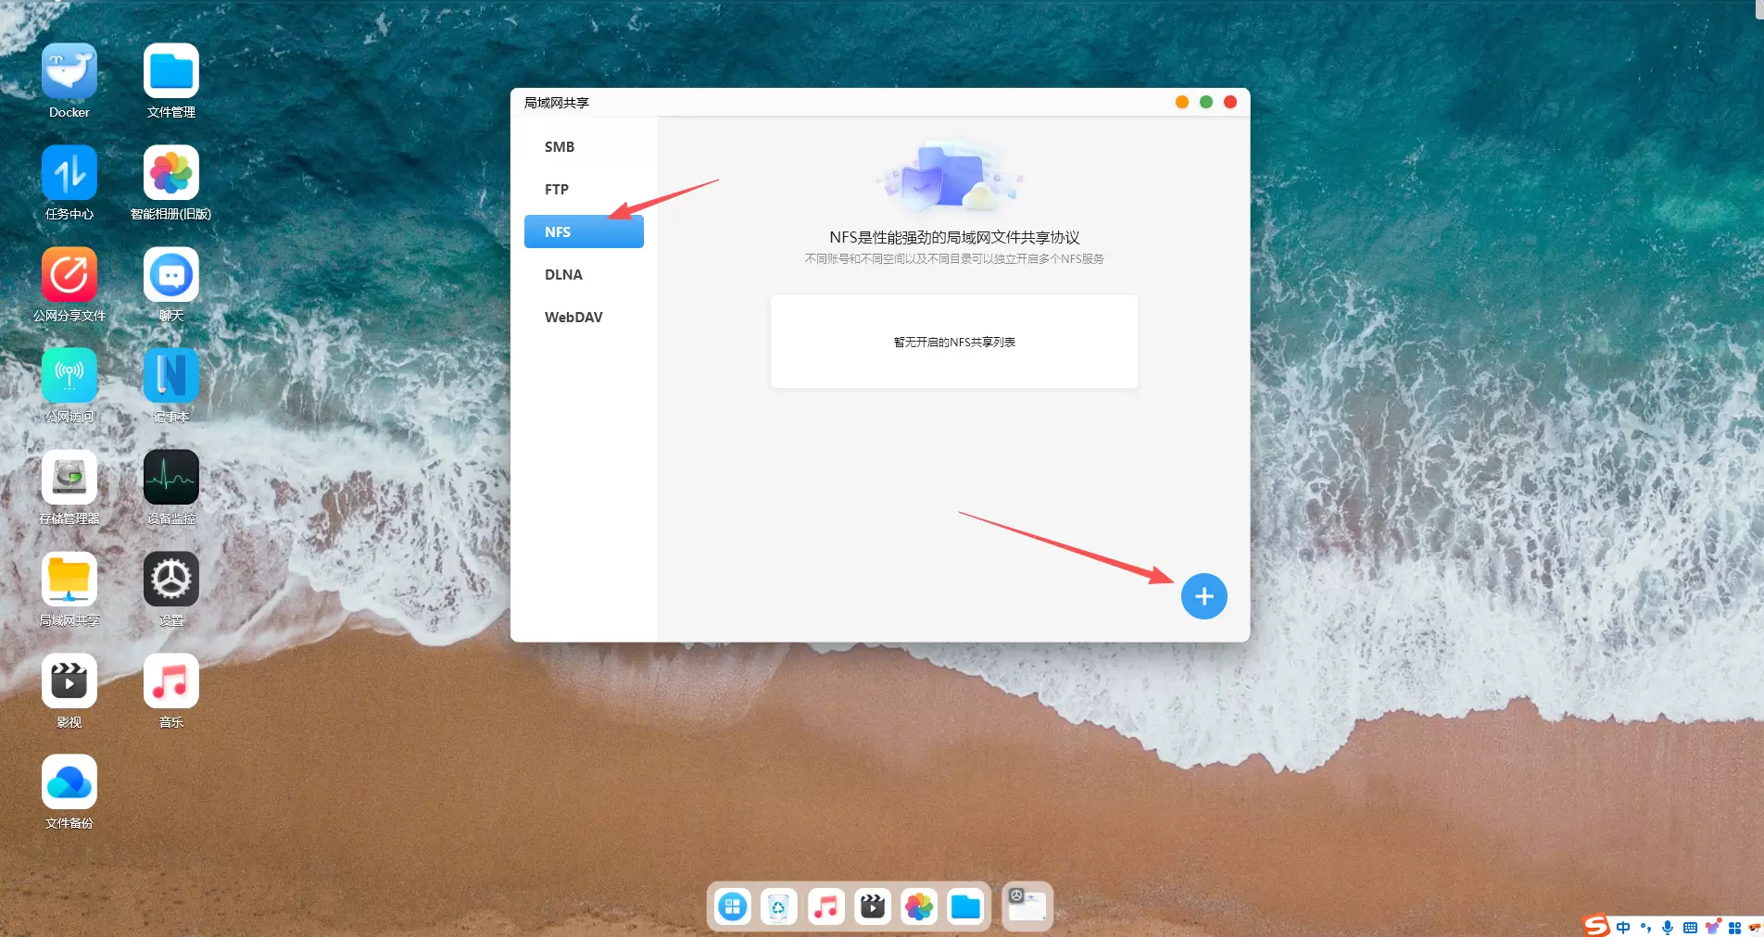Click the dock's recycle bin icon
The height and width of the screenshot is (937, 1764).
point(778,907)
